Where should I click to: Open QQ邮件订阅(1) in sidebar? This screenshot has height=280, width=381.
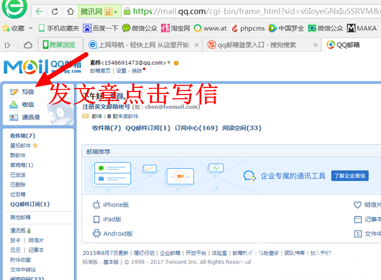coord(30,205)
